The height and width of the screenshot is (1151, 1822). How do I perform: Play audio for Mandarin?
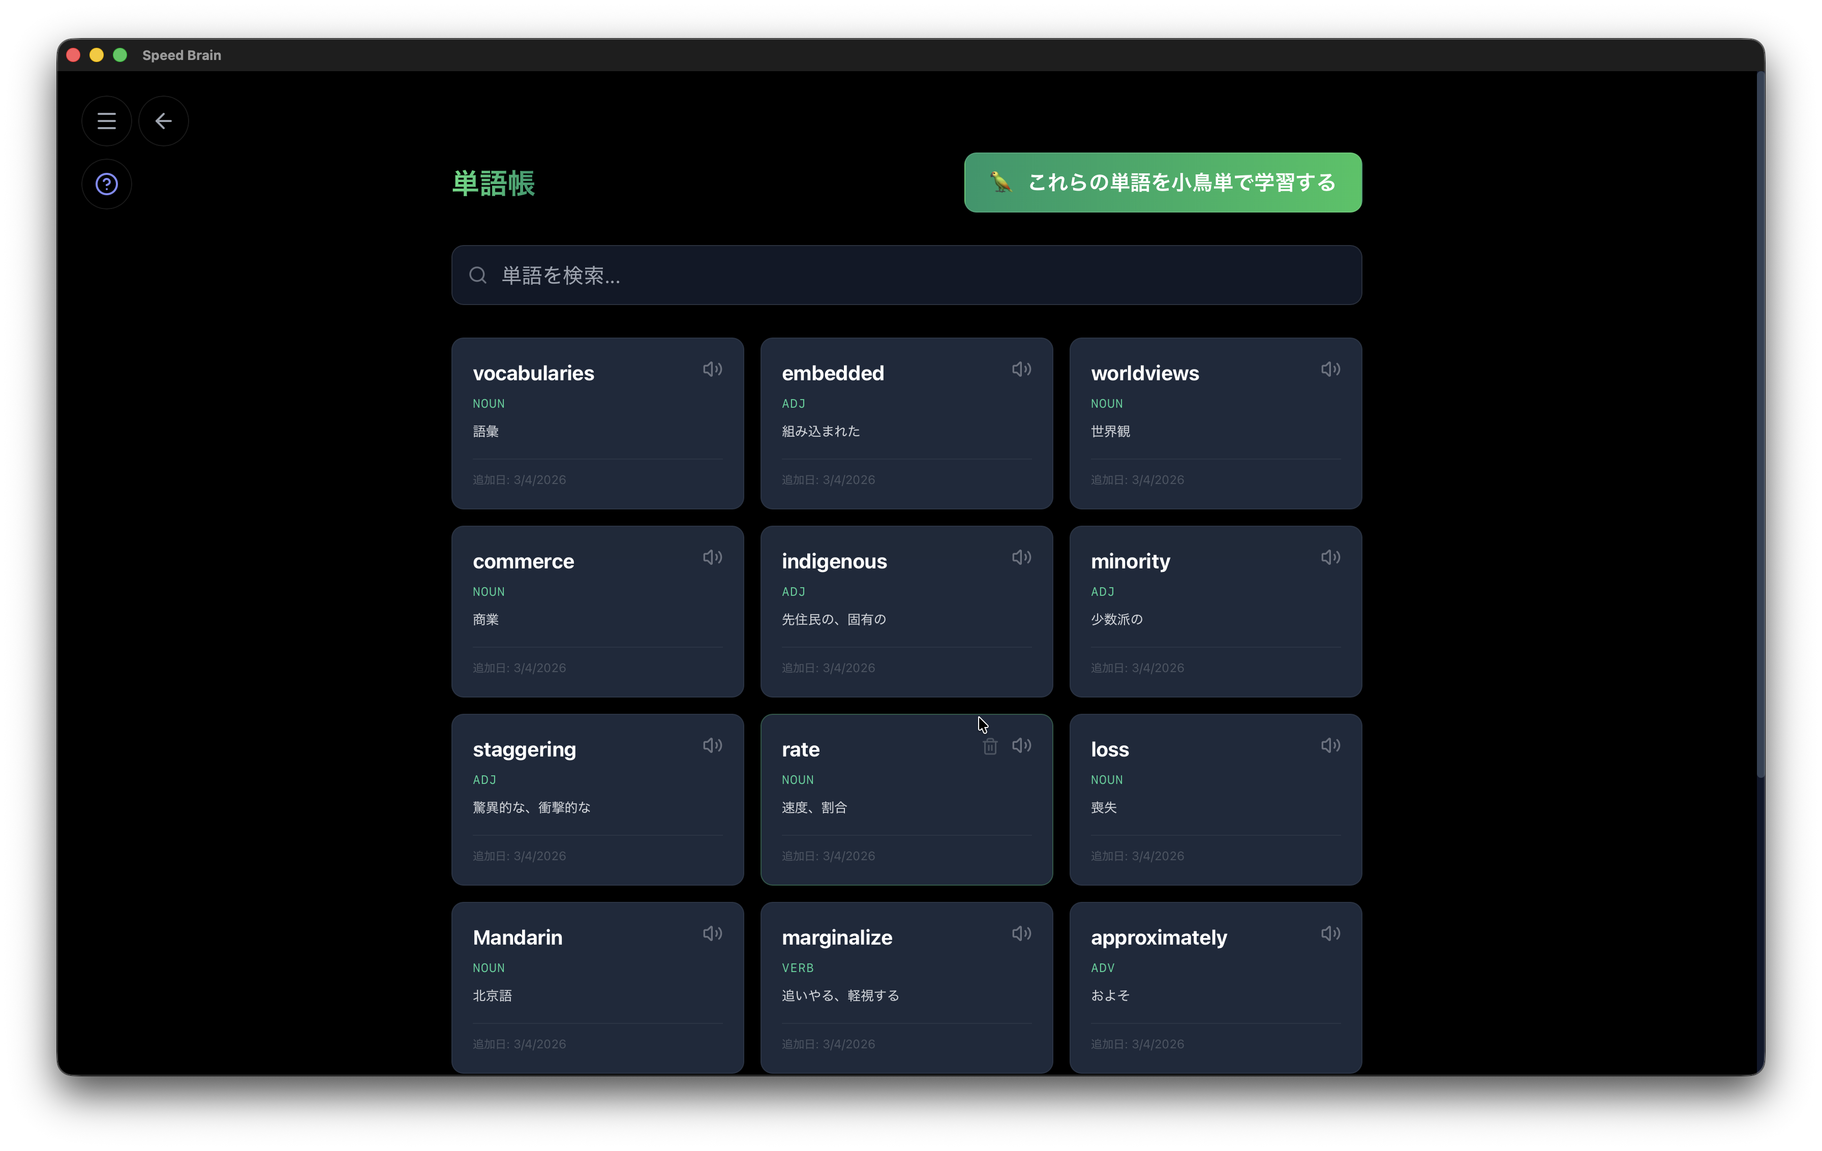712,934
